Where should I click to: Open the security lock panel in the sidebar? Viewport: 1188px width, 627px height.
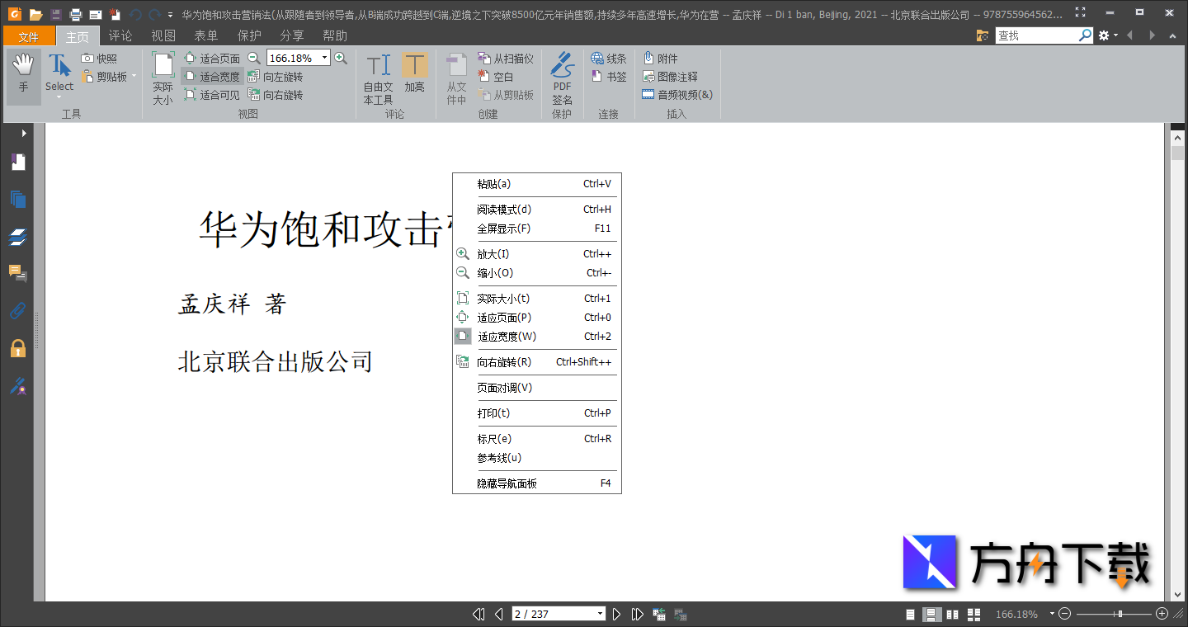[x=18, y=348]
